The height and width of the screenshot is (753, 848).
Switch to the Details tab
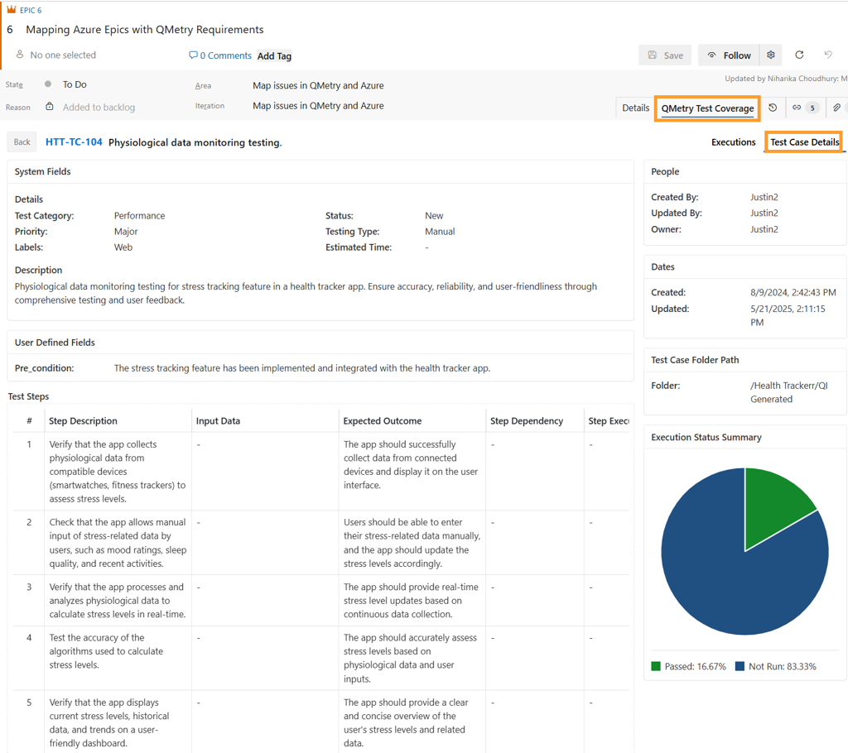[634, 108]
